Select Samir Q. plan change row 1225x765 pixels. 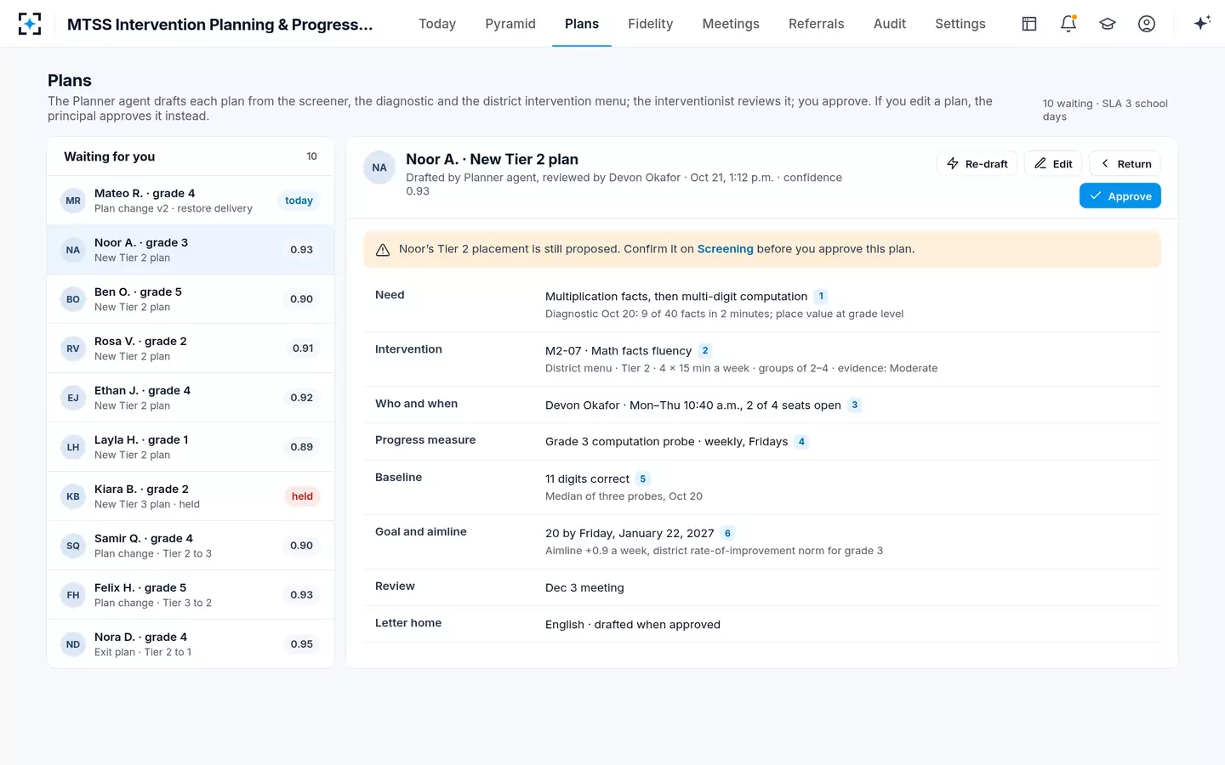pyautogui.click(x=191, y=546)
